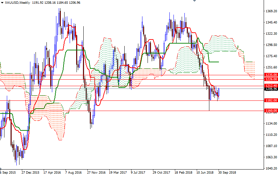Click the 1040.20 price axis label
Screen dimensions: 278x175
[x=271, y=168]
